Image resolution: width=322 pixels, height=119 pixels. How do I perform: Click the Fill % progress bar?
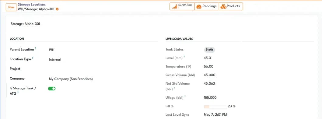[x=215, y=107]
